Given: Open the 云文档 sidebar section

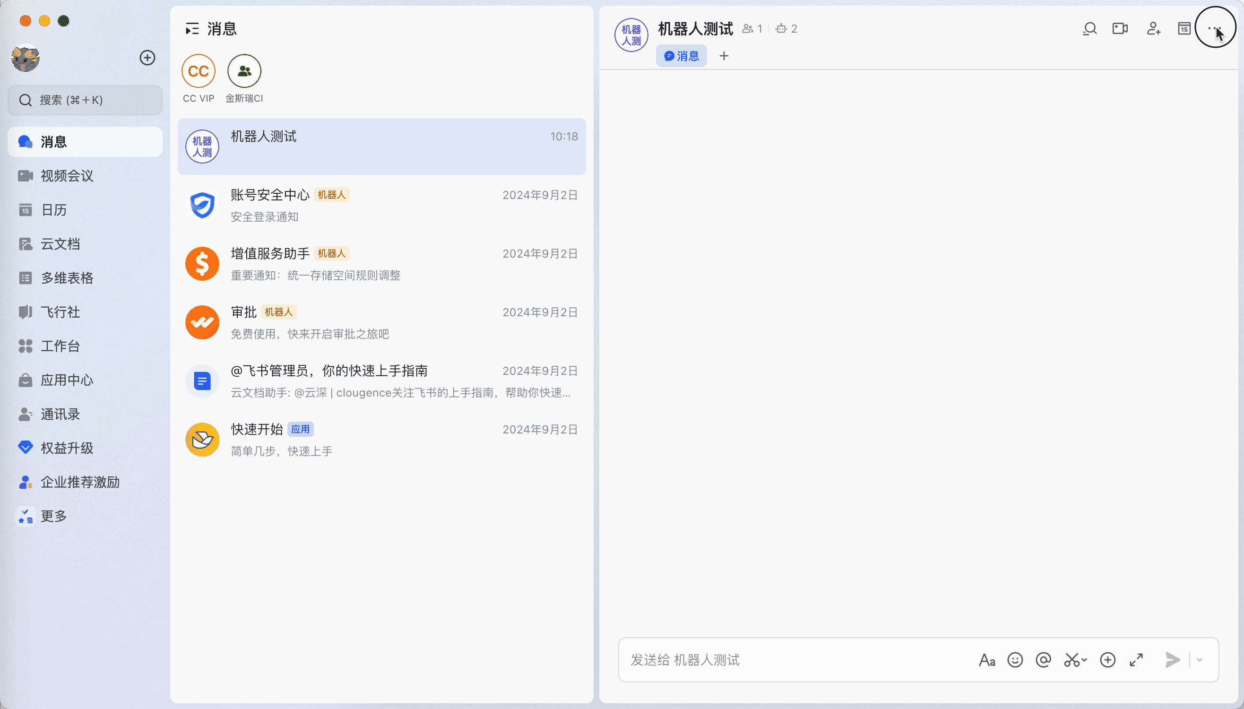Looking at the screenshot, I should [60, 244].
